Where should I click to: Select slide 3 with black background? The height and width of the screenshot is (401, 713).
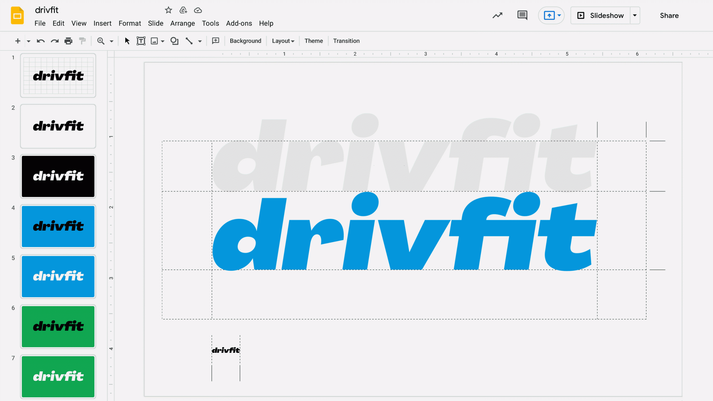point(58,176)
